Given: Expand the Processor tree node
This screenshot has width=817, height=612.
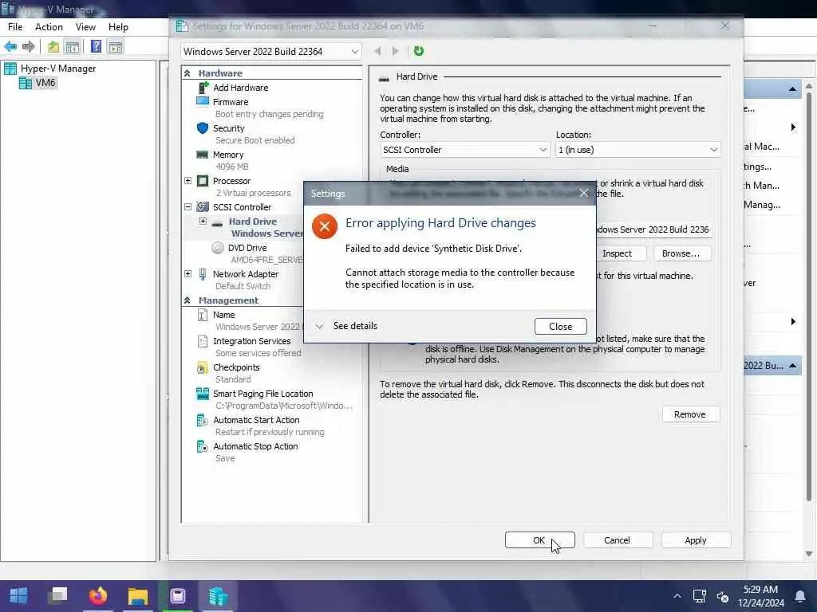Looking at the screenshot, I should tap(188, 181).
